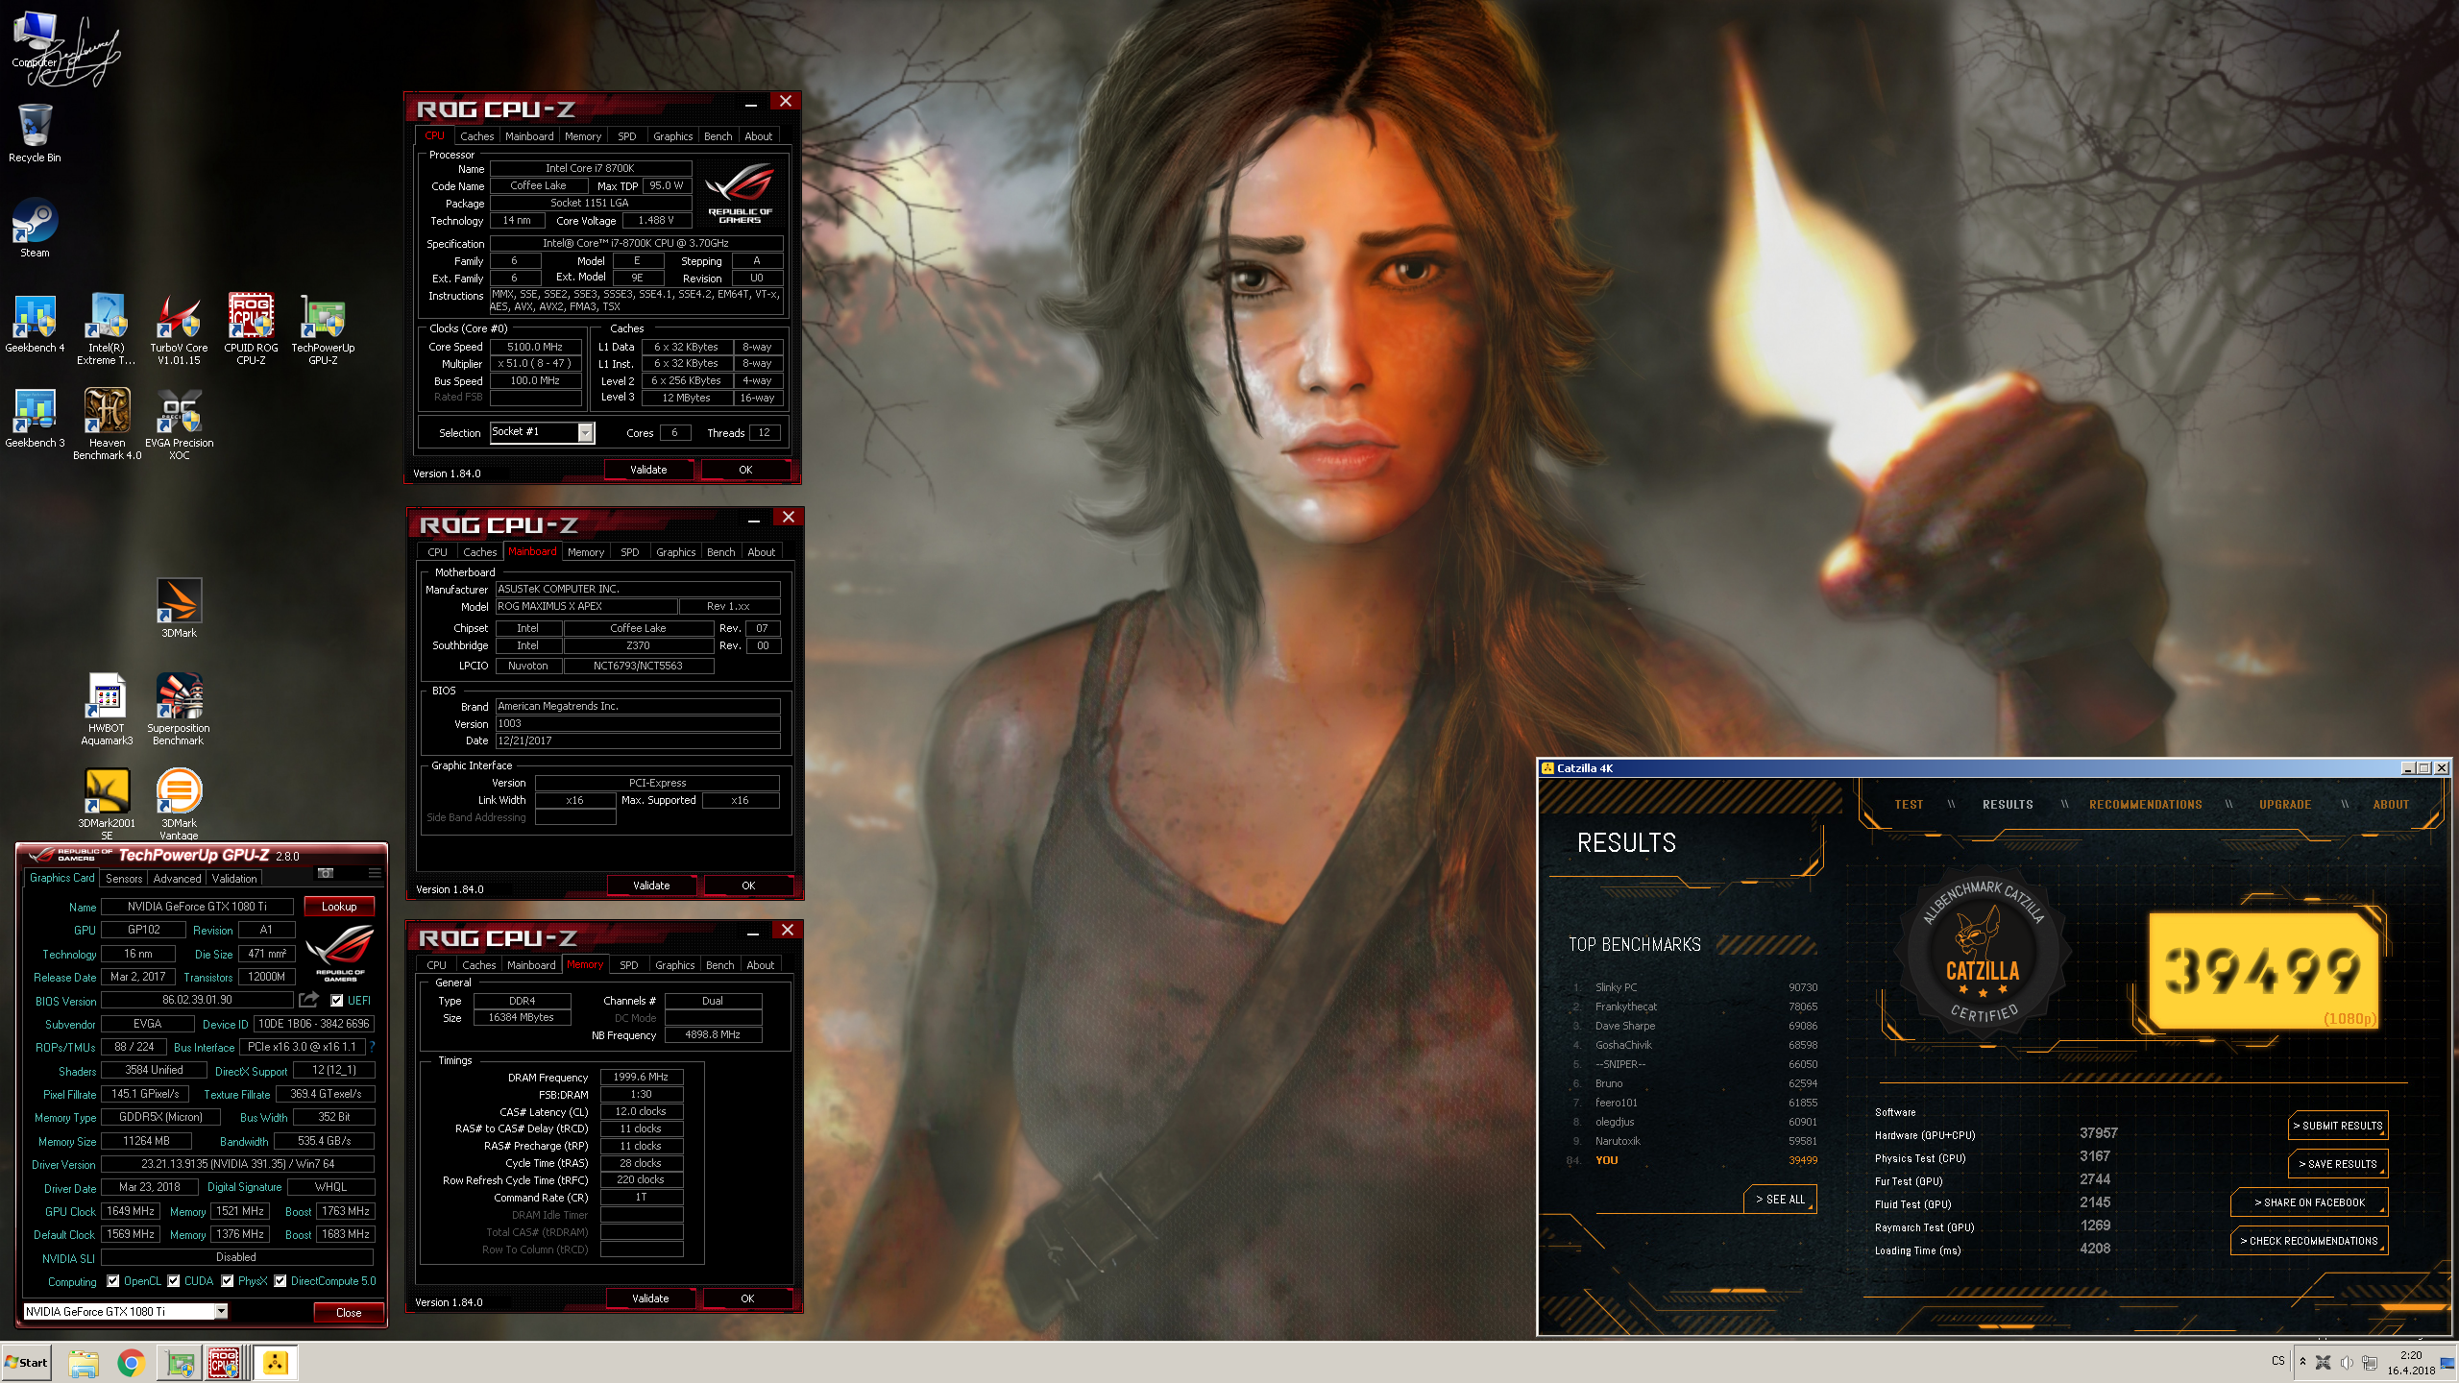Switch to the GPU-Z taskbar button
Screen dimensions: 2459x1383
click(180, 1363)
